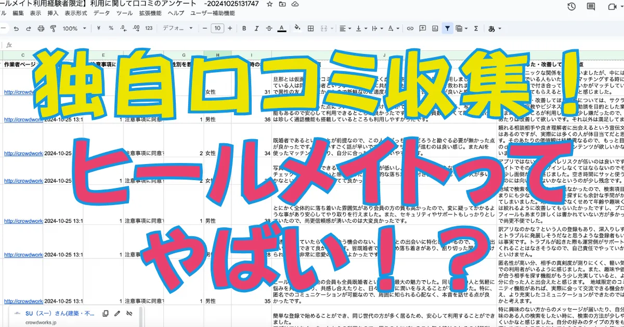This screenshot has width=624, height=327.
Task: Open the fill color picker
Action: (298, 29)
